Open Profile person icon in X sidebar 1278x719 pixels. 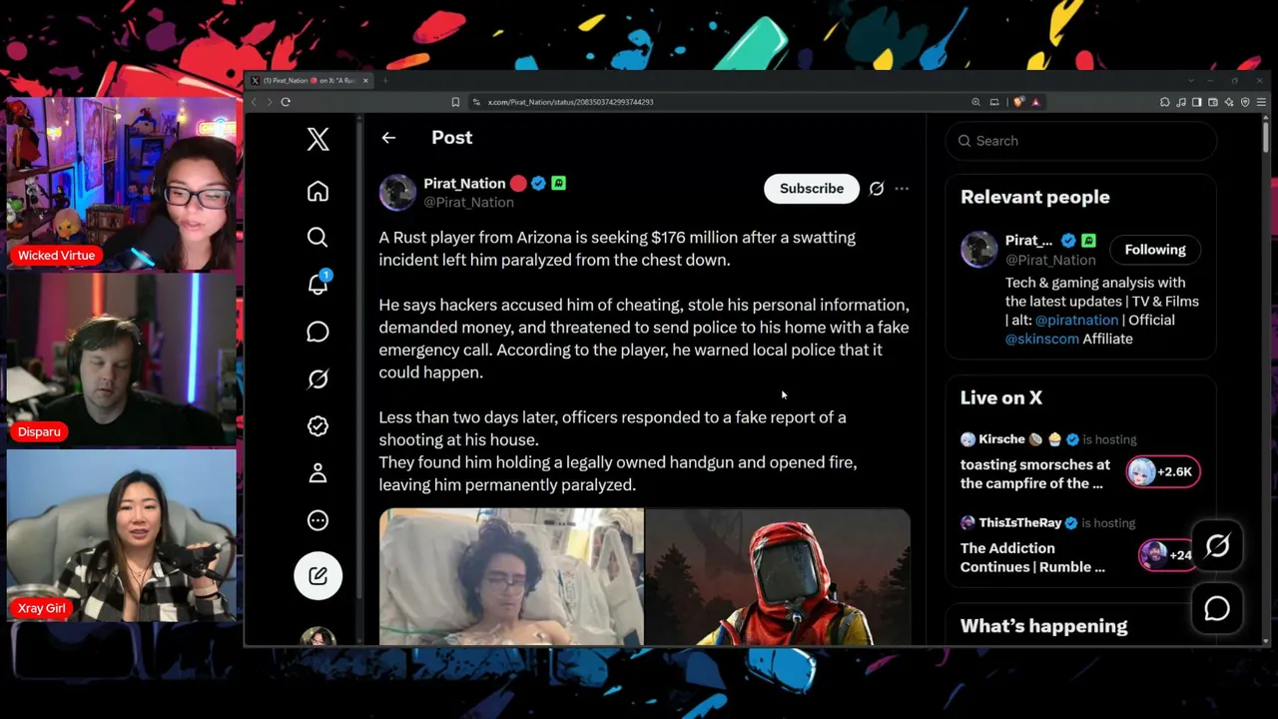tap(318, 473)
